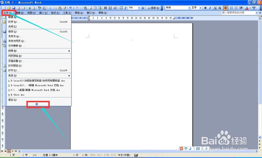Screen dimensions: 262x158
Task: Click the Copy toolbar icon
Action: tap(55, 8)
